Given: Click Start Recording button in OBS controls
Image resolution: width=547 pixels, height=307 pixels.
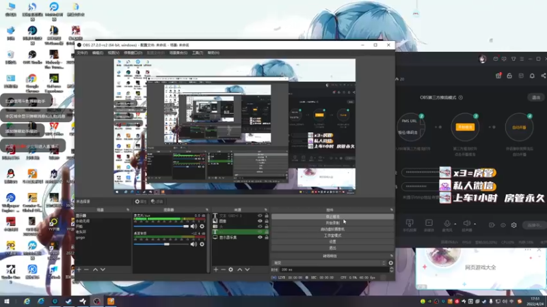Looking at the screenshot, I should click(332, 223).
